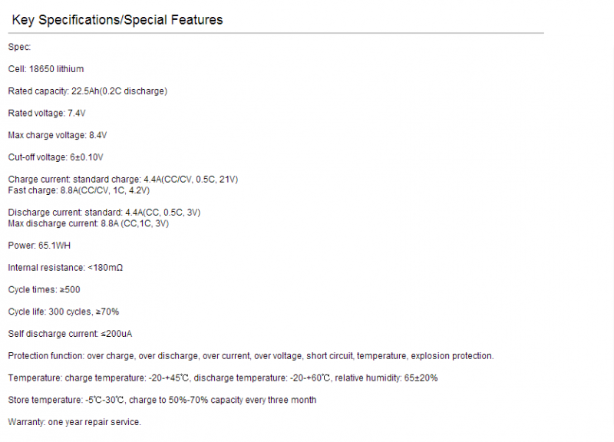Click the Key Specifications/Special Features heading

coord(117,20)
